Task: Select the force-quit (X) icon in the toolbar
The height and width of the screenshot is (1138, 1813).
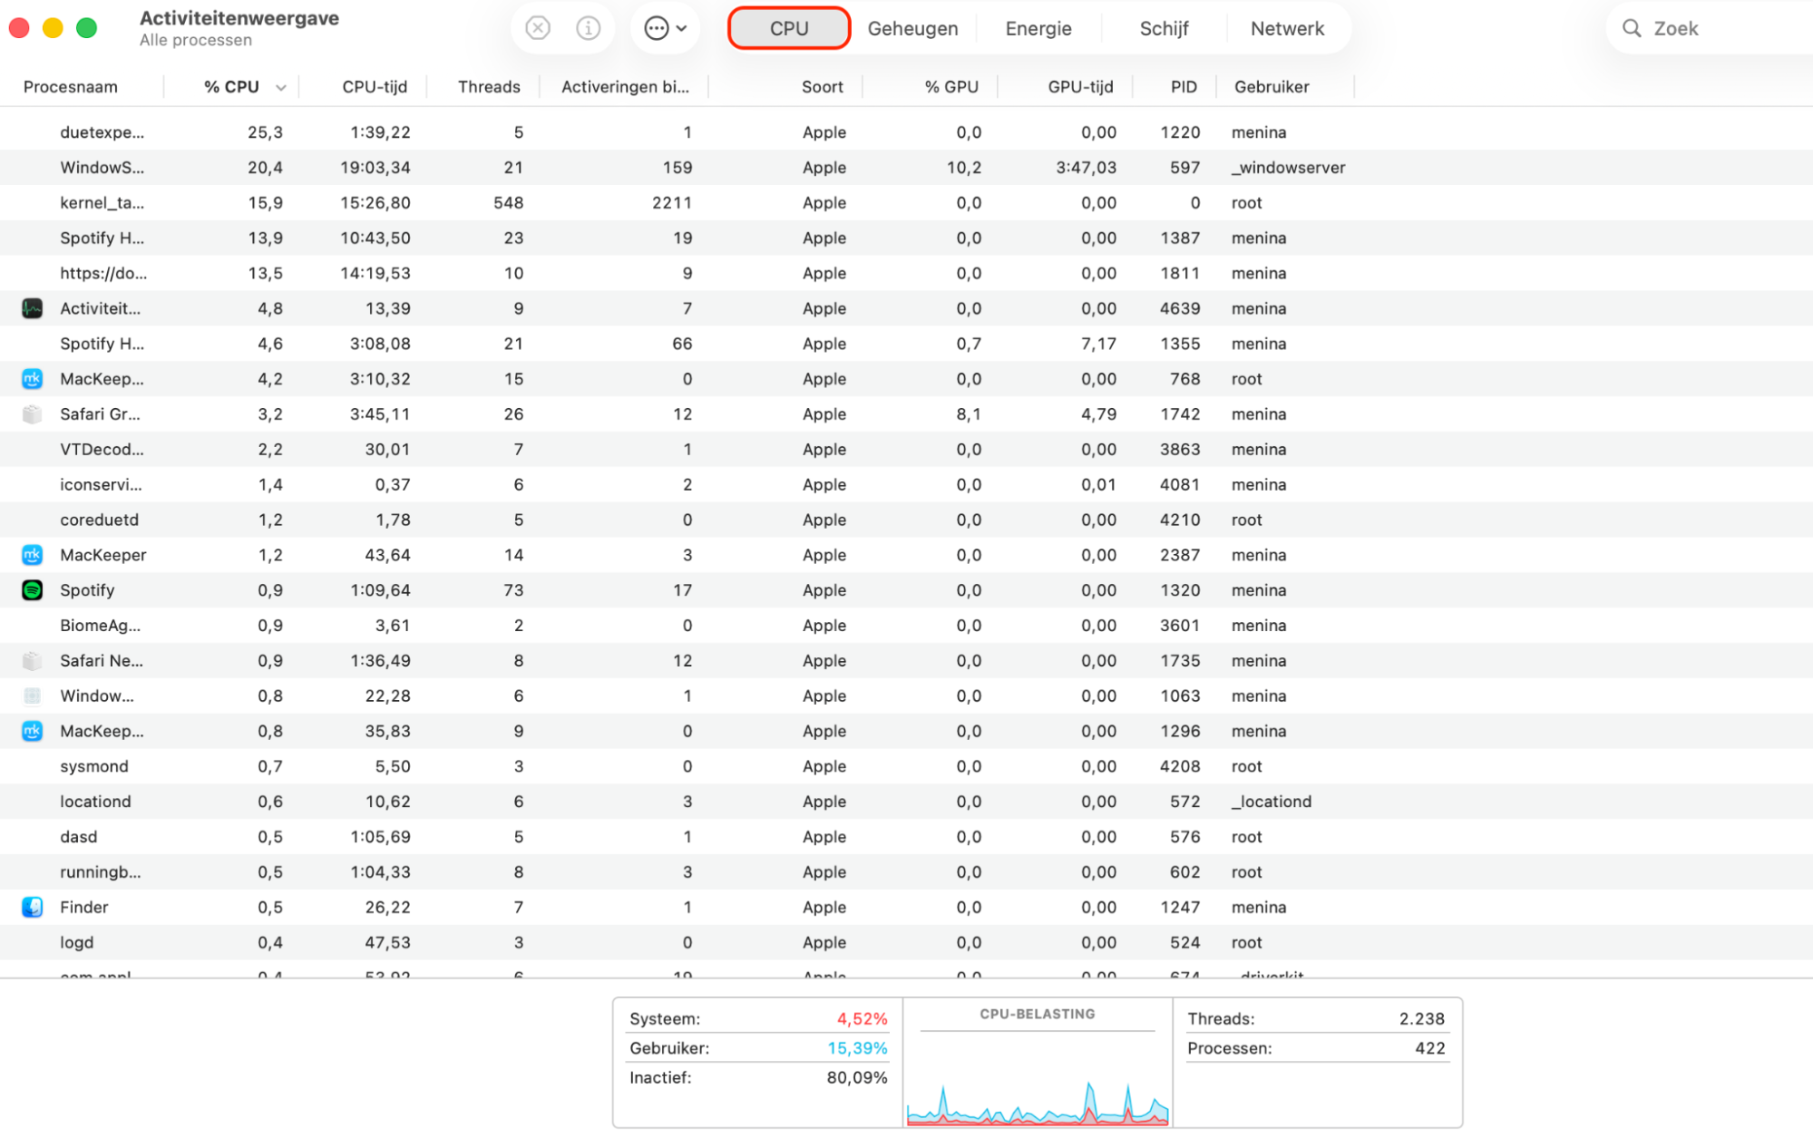Action: pyautogui.click(x=537, y=27)
